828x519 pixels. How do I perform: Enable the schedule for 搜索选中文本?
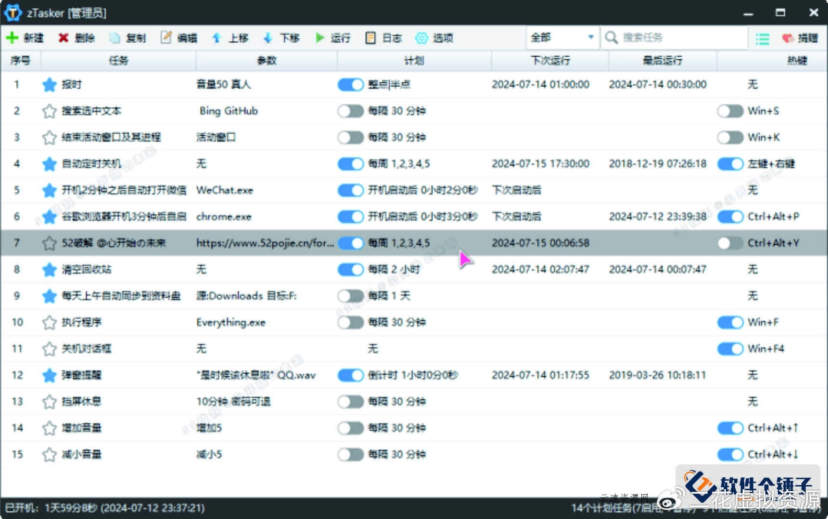(350, 111)
